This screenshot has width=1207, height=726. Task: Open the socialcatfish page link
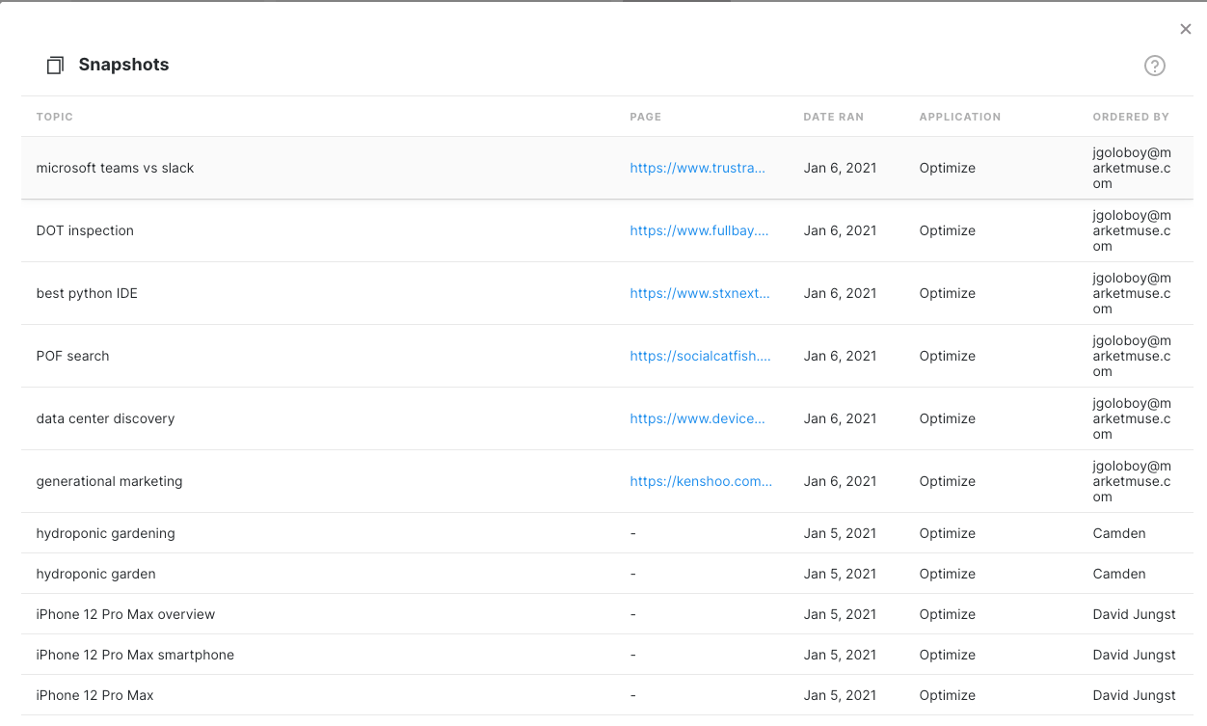pyautogui.click(x=700, y=356)
